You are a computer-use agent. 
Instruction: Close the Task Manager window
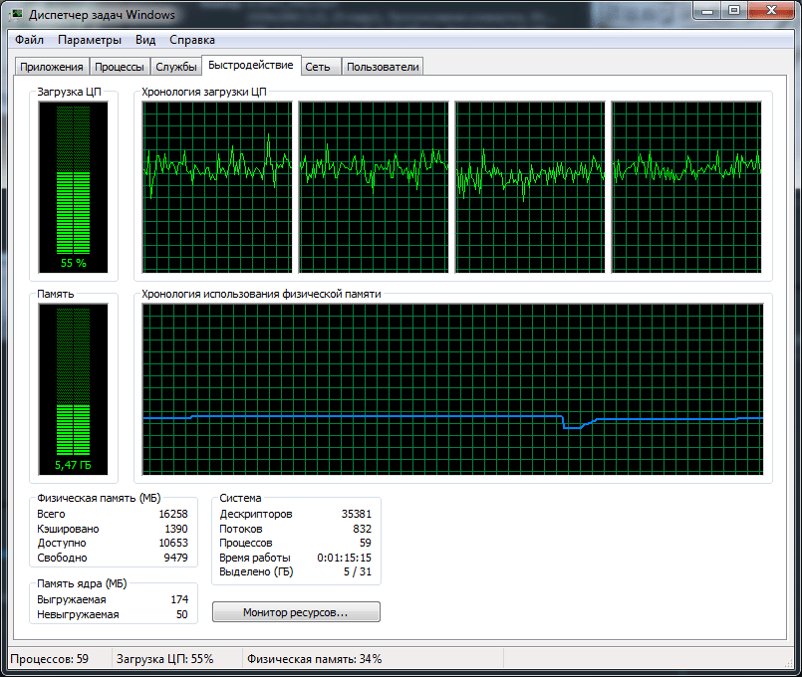(x=771, y=11)
